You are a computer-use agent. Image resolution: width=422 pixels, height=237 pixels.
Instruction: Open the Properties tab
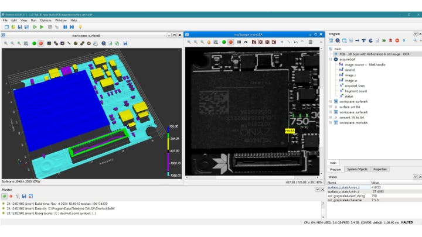(x=380, y=169)
